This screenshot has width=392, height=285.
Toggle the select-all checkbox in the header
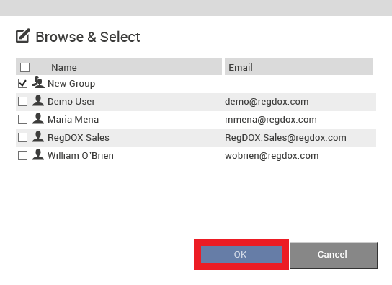click(24, 67)
